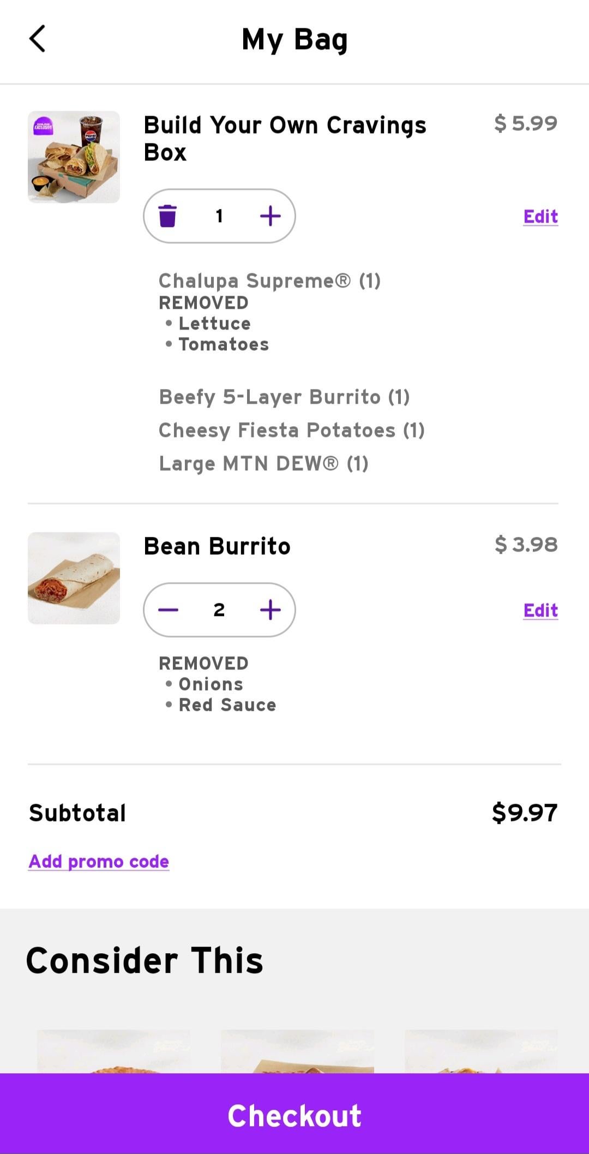Tap middle Consider This suggestion thumbnail

pyautogui.click(x=297, y=1051)
